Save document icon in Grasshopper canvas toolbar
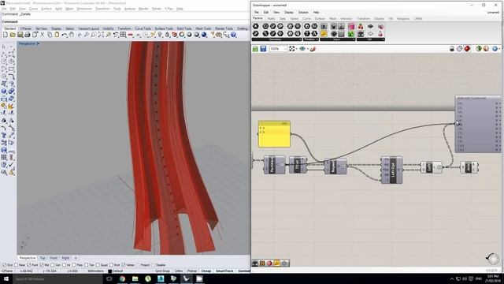Viewport: 504px width, 284px height. 263,49
